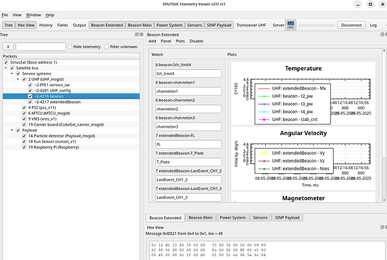Close the Tree panel with its X icon

pos(141,35)
